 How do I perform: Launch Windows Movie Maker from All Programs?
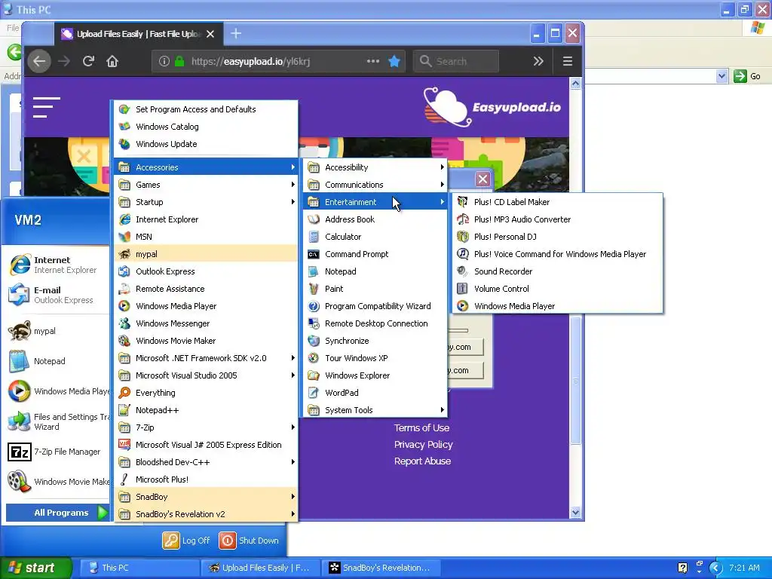(x=206, y=341)
